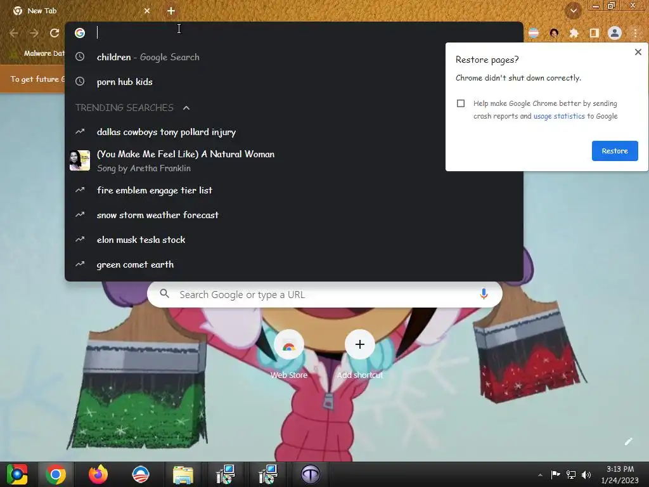This screenshot has width=649, height=487.
Task: Click the volume speaker tray icon
Action: point(586,475)
